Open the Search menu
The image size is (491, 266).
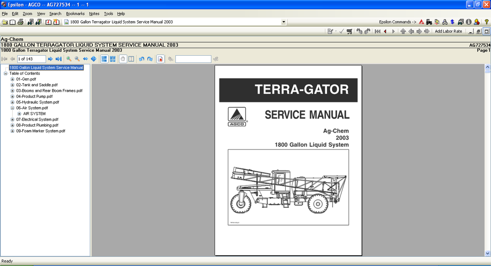point(55,13)
